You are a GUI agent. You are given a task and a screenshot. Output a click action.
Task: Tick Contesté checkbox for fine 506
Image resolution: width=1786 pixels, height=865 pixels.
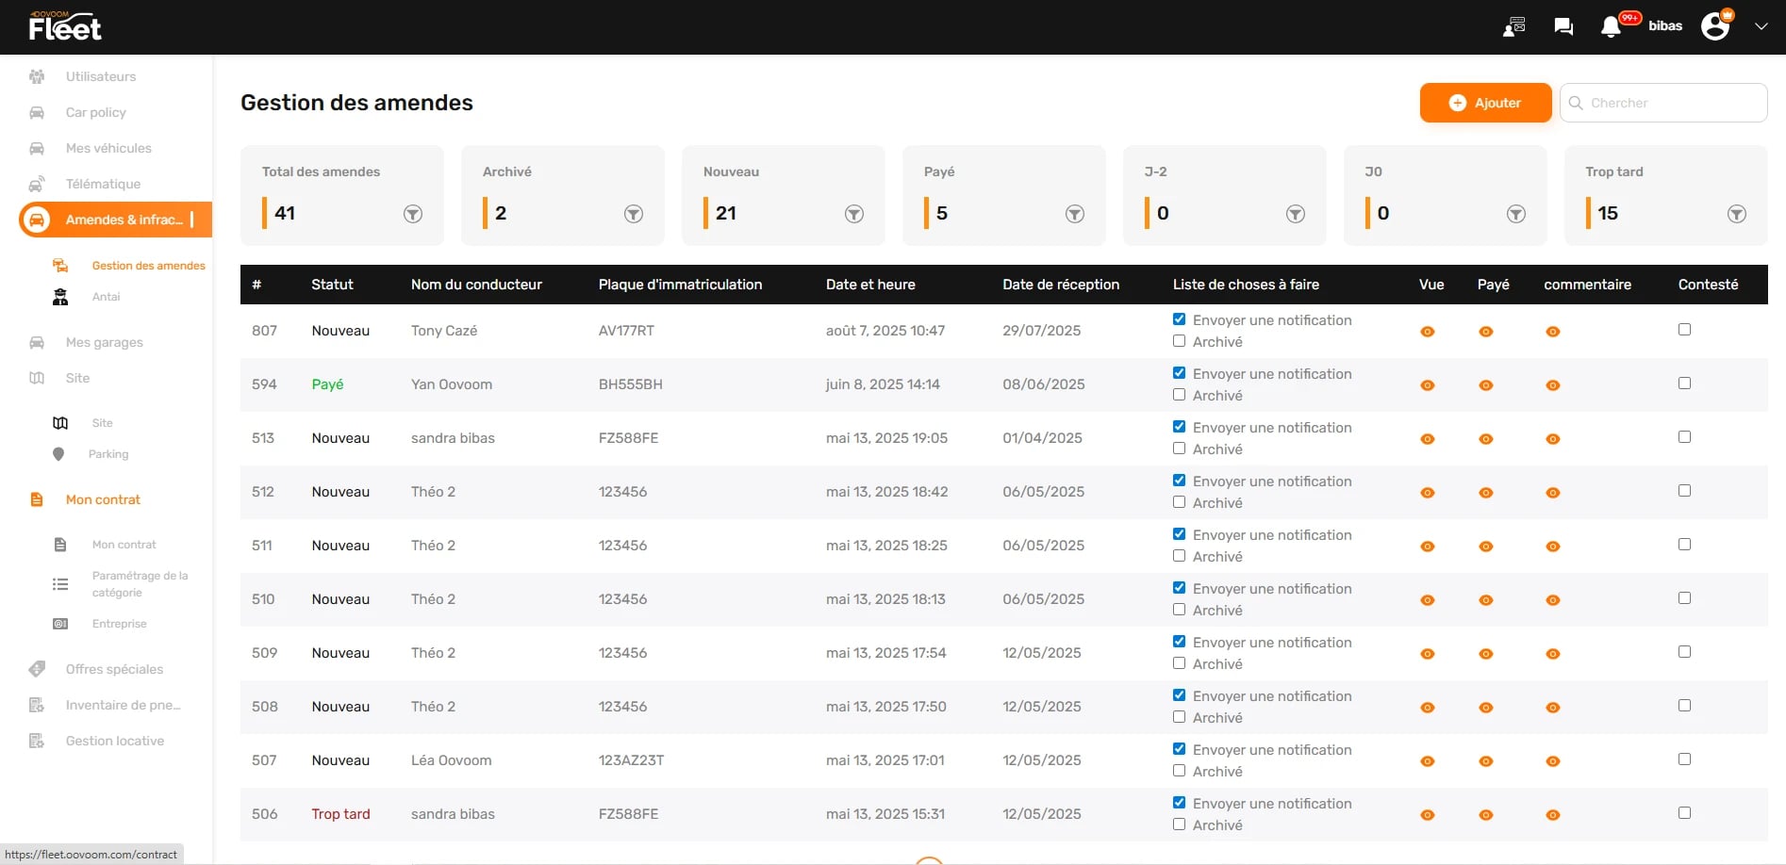[x=1684, y=813]
